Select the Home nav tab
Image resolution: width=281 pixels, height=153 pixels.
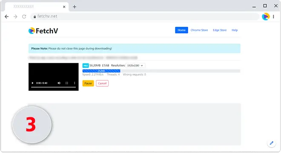(x=181, y=30)
